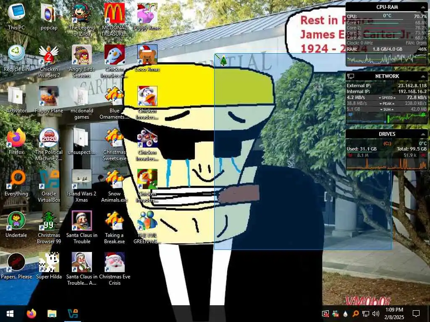This screenshot has width=430, height=322.
Task: Open network status tray icon
Action: click(366, 314)
